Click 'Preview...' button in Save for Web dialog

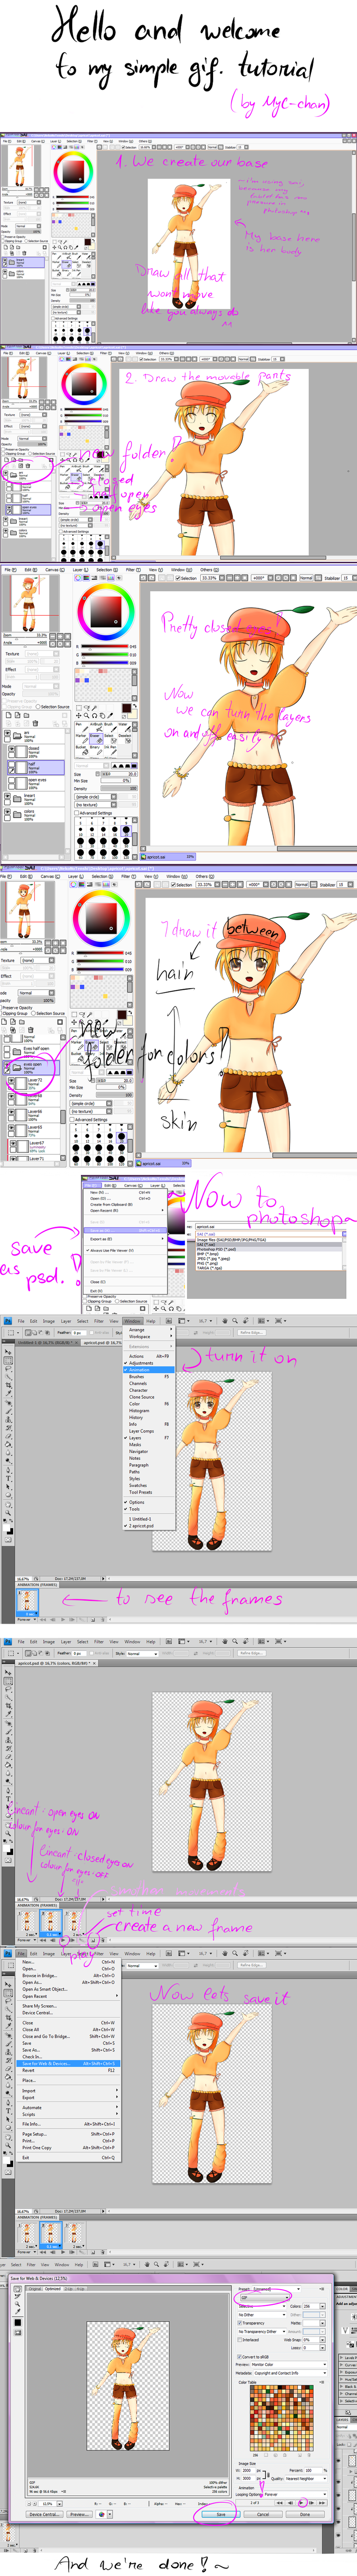coord(79,2515)
